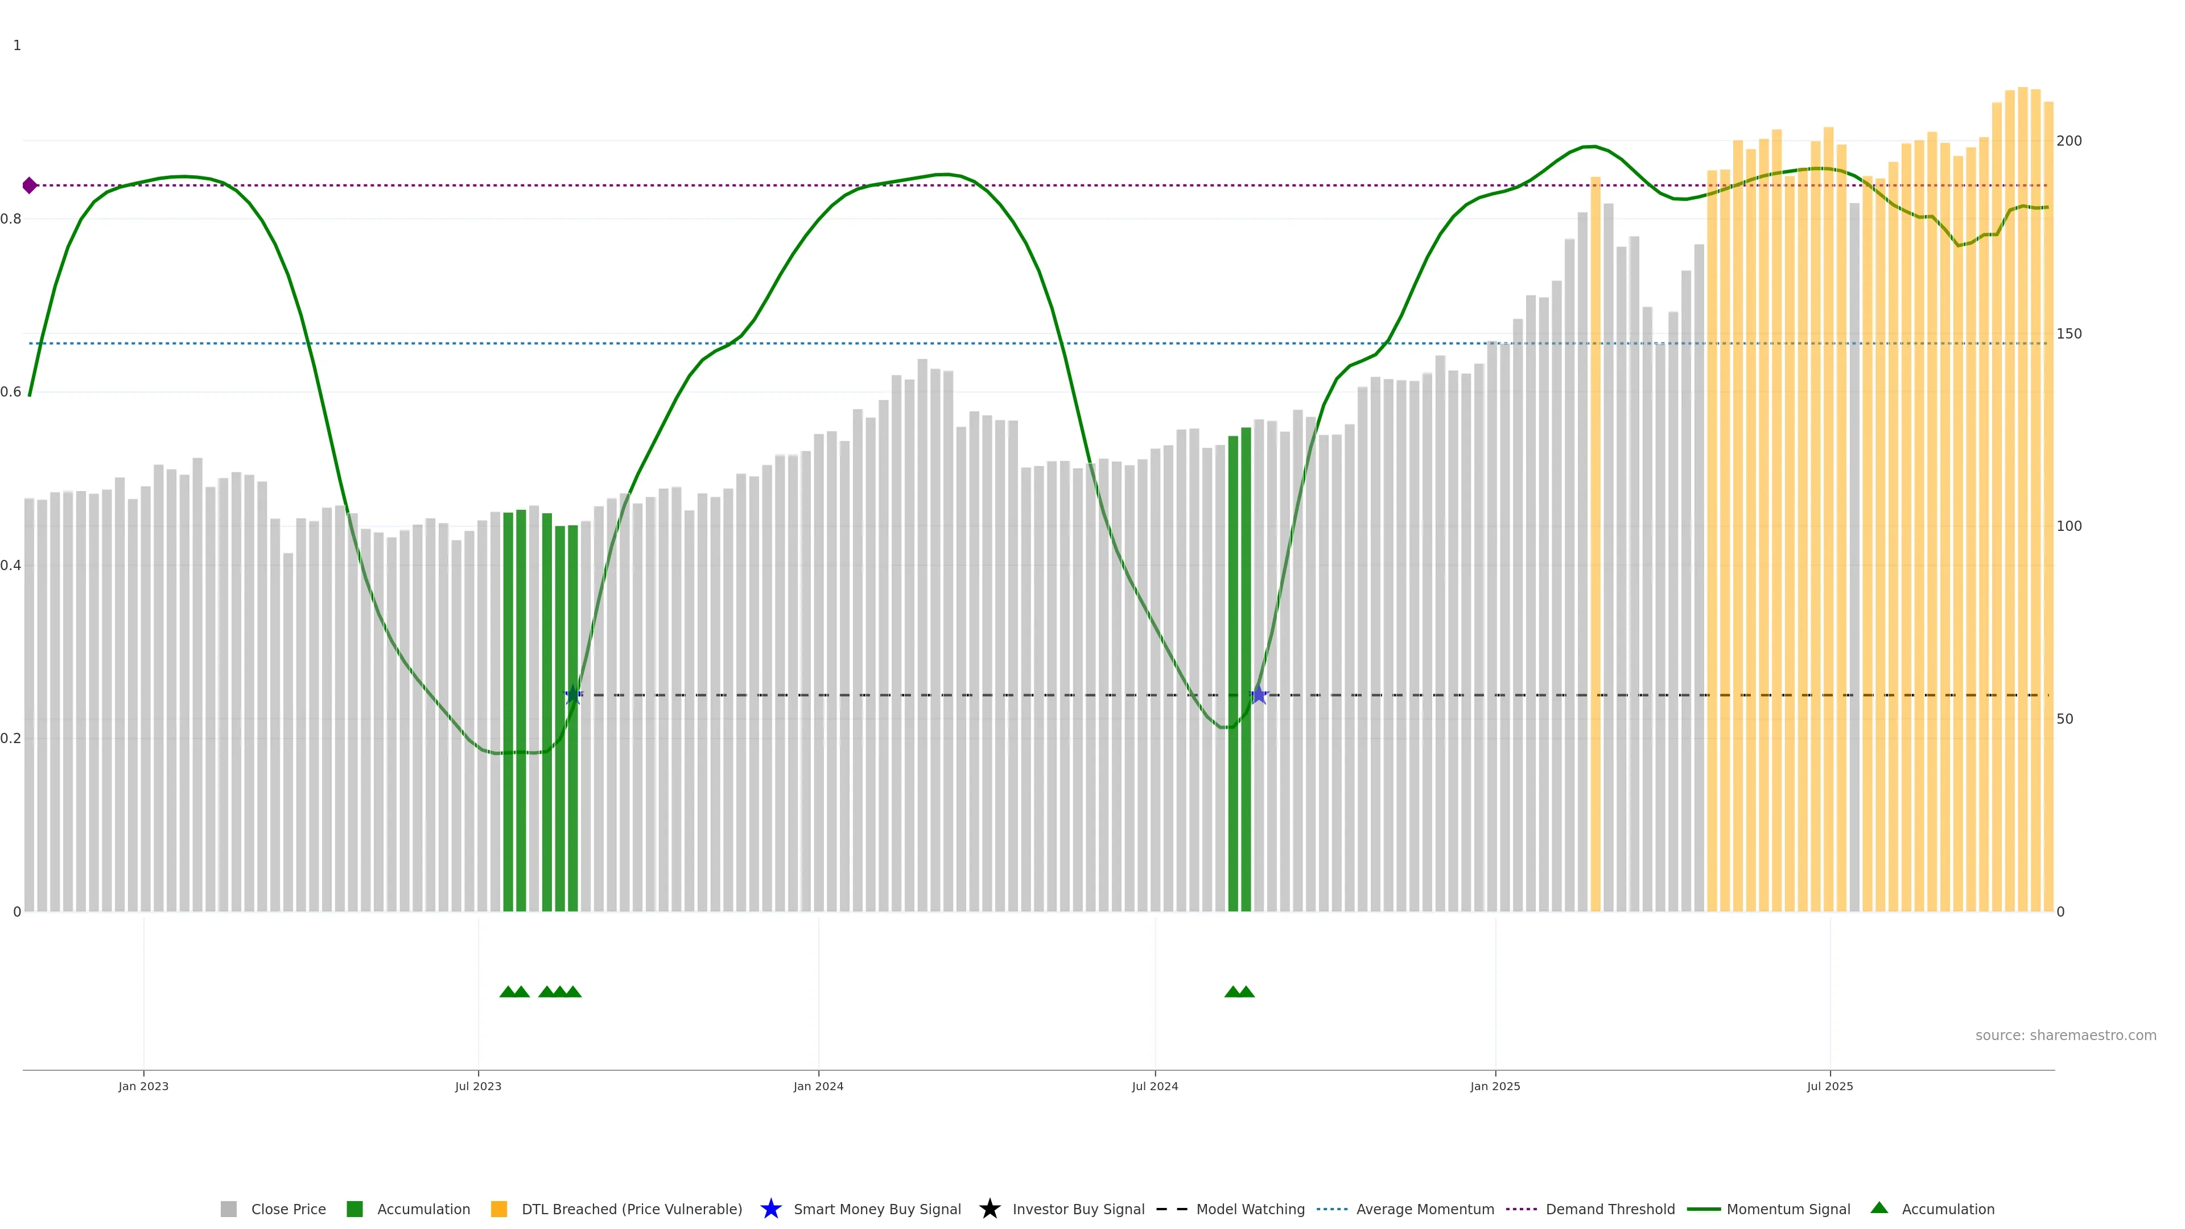The width and height of the screenshot is (2185, 1229).
Task: Click the Jul 2024 axis label
Action: pos(1155,1086)
